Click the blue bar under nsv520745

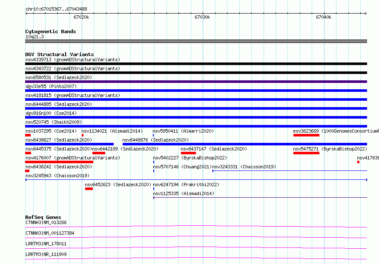(196, 126)
